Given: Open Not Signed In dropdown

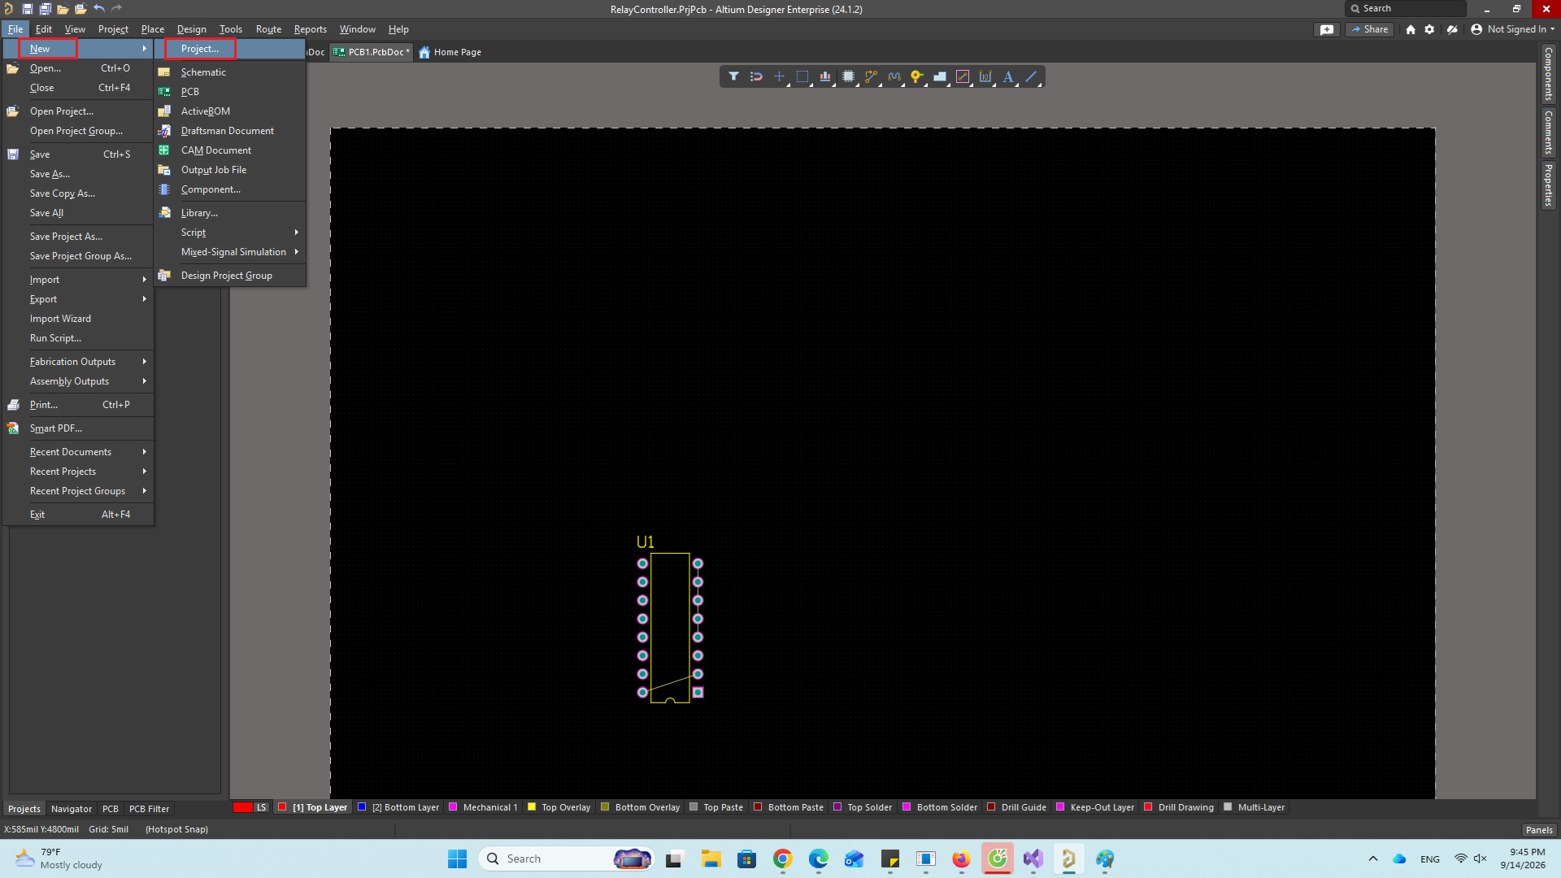Looking at the screenshot, I should tap(1513, 29).
